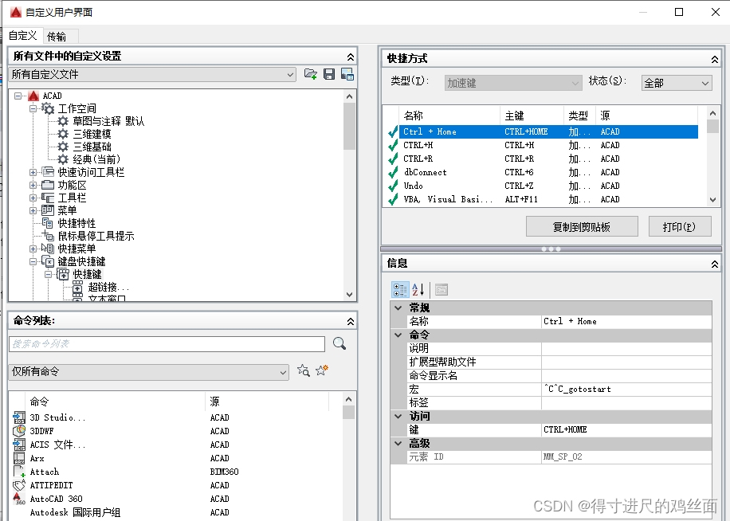Click the 菜单 tree icon
Screen dimensions: 730x521
48,210
